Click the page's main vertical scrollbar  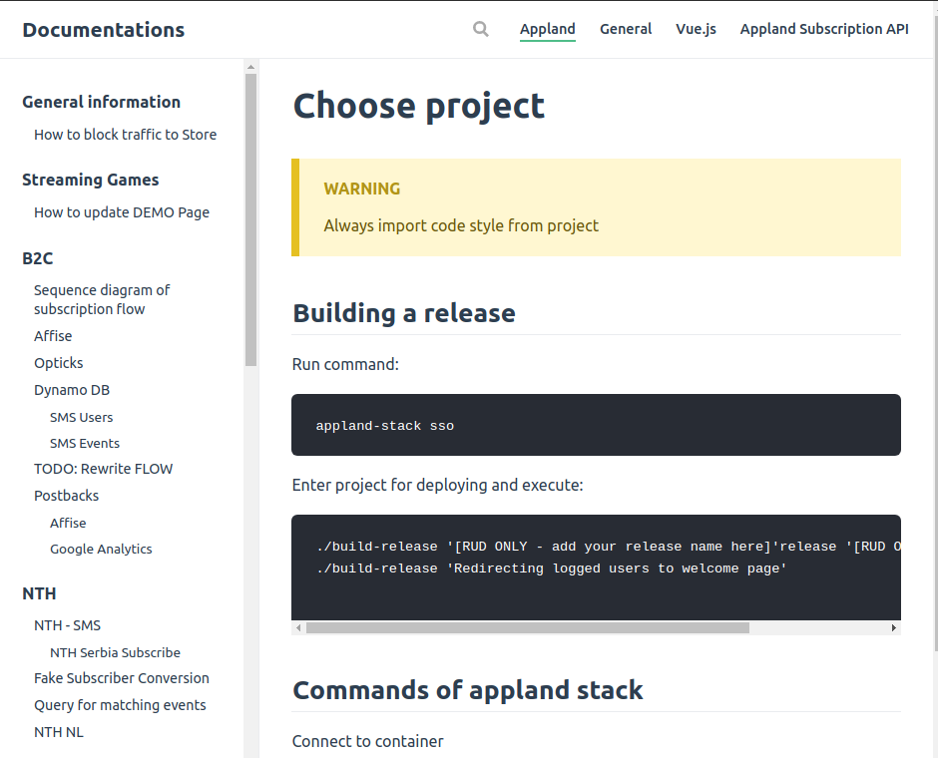click(x=935, y=332)
